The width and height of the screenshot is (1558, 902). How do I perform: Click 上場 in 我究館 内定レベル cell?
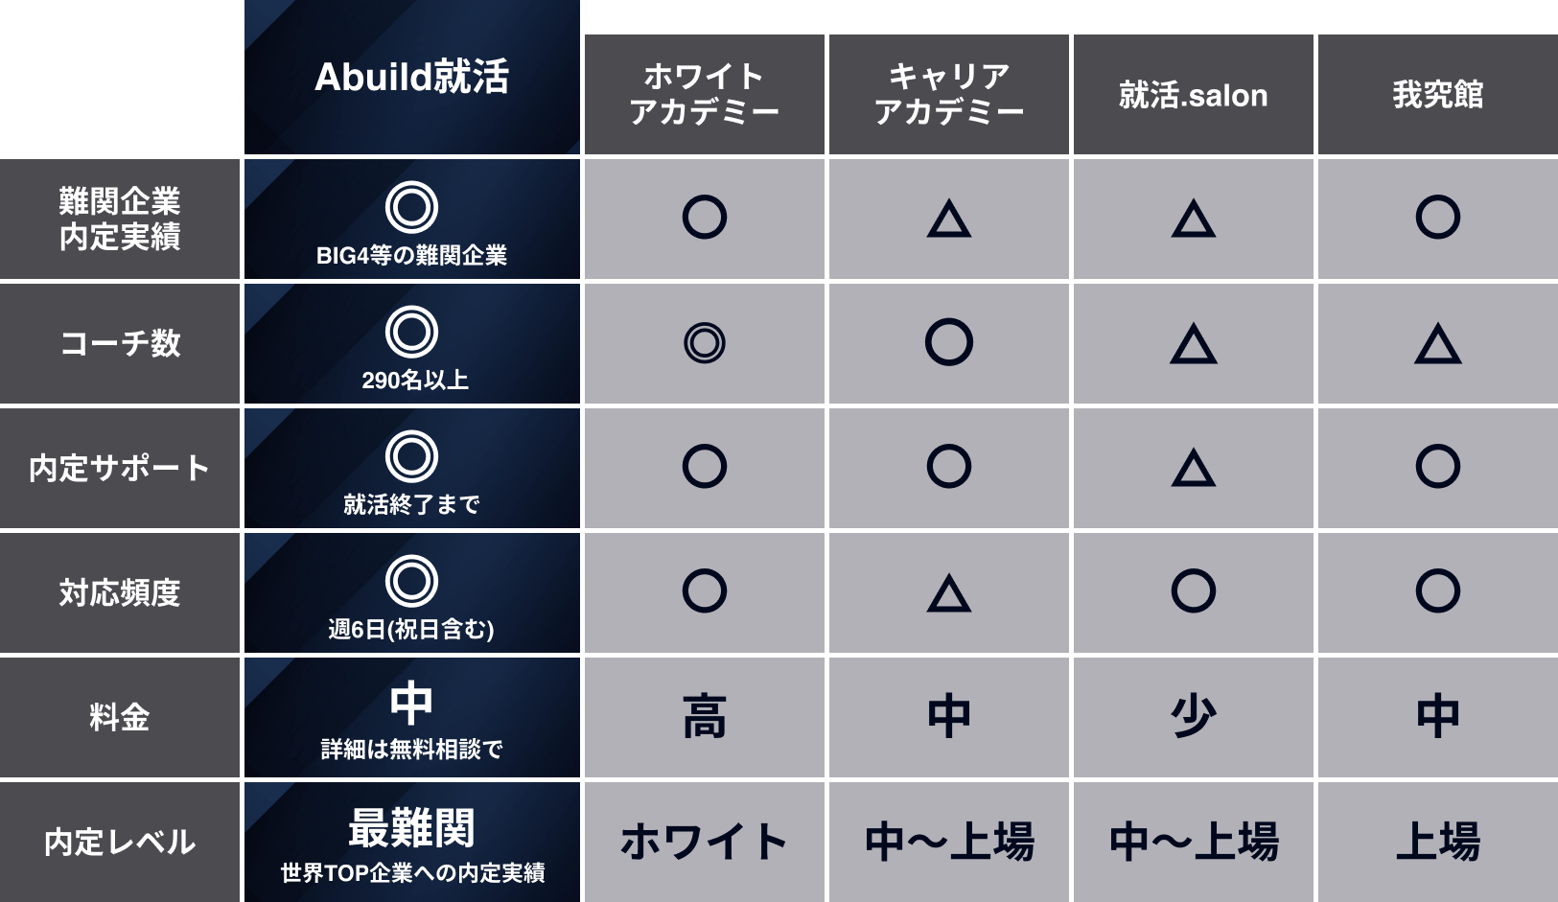click(x=1438, y=842)
